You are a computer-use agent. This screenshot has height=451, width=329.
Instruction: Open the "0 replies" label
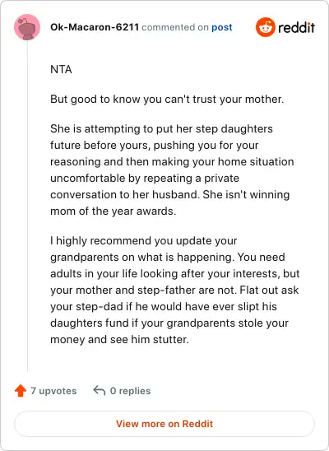click(130, 391)
